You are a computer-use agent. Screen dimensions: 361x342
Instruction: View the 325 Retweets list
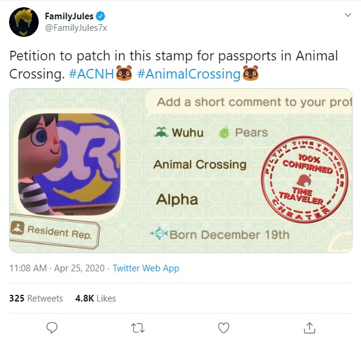point(36,298)
